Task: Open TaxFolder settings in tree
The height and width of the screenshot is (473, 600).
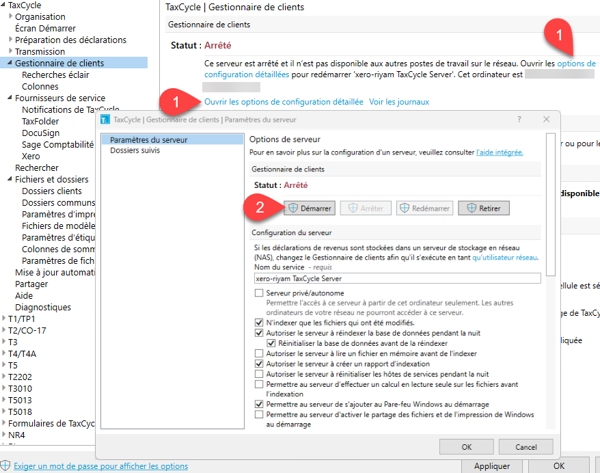Action: pos(40,121)
